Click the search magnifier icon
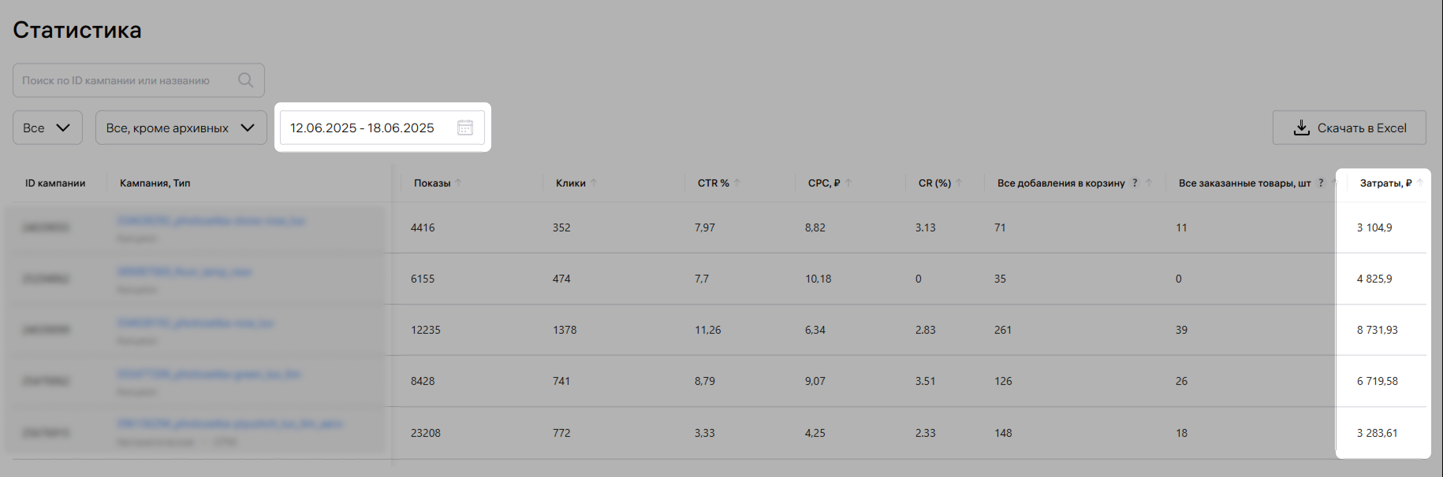1443x477 pixels. [x=245, y=80]
